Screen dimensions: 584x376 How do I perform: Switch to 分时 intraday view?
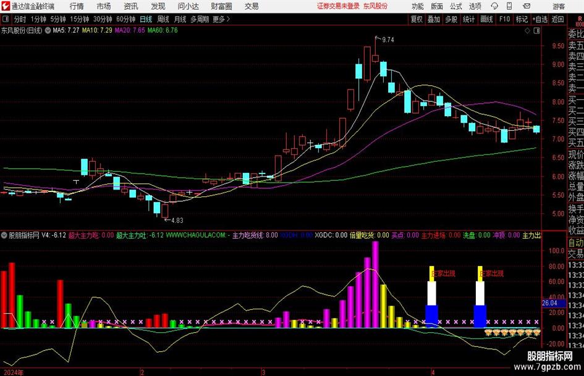pyautogui.click(x=20, y=19)
